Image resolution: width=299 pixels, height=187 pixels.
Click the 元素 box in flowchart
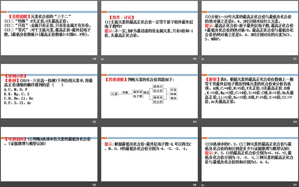[x=114, y=94]
